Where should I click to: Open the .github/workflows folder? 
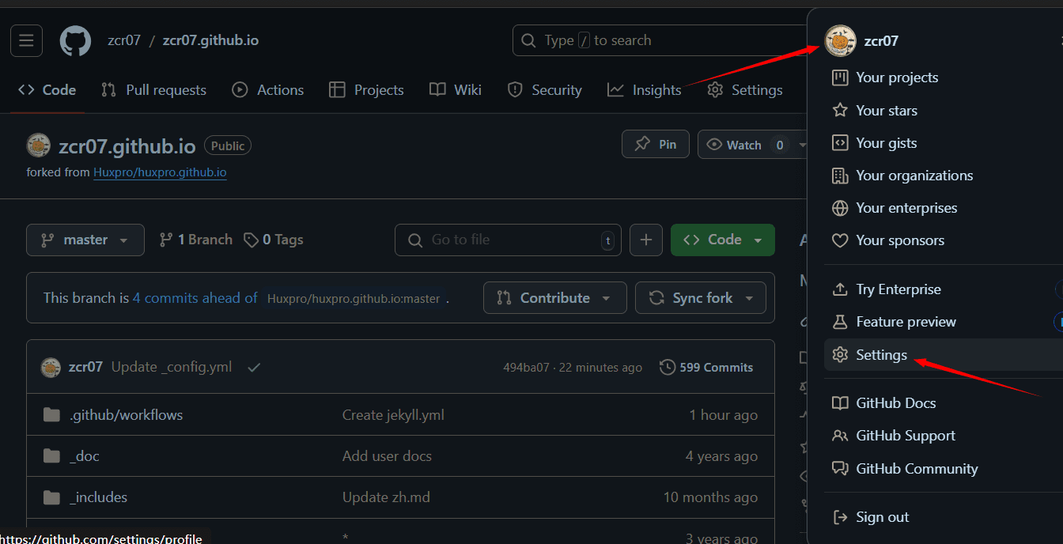[126, 415]
